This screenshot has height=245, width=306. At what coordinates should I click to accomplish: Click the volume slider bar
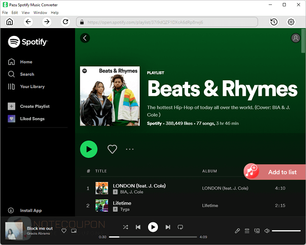click(286, 231)
